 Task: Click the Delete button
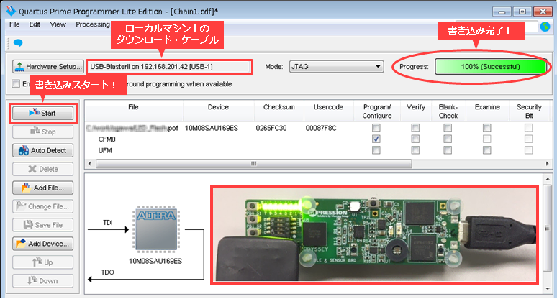click(43, 169)
